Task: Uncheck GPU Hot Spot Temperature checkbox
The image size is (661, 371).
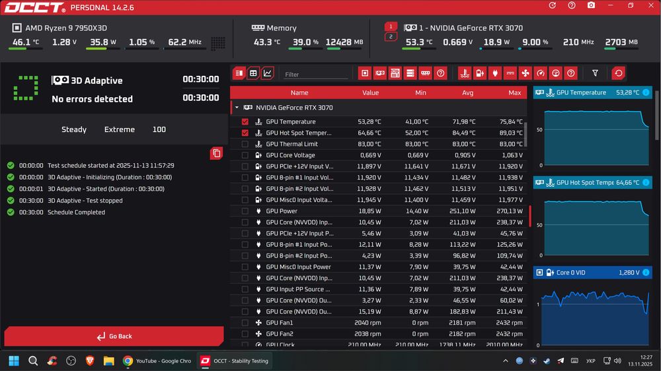Action: pos(245,133)
